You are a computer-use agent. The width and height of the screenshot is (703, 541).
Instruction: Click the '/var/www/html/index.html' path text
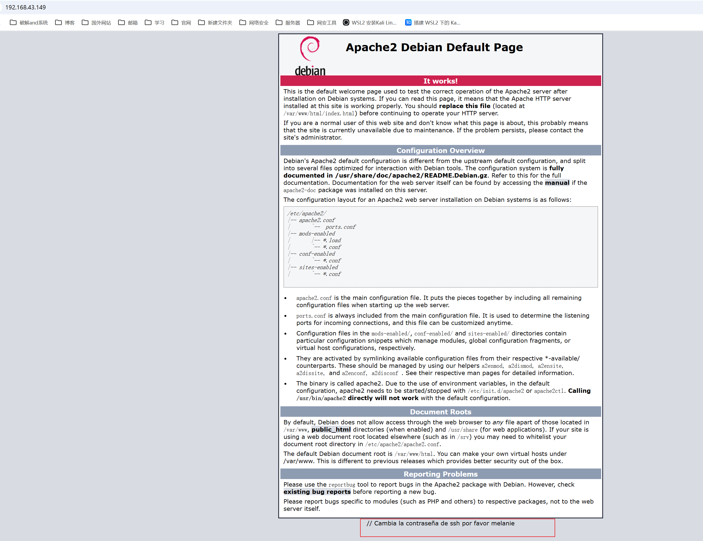(319, 113)
